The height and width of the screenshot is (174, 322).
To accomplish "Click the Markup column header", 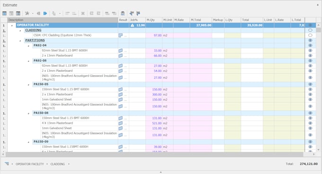I will tap(218, 20).
